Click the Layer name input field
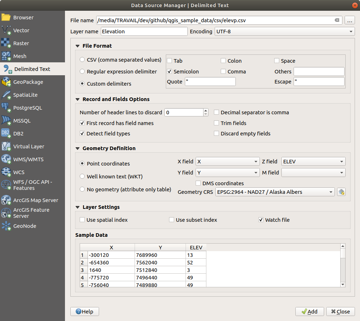Viewport: 360px width, 321px height. [144, 32]
